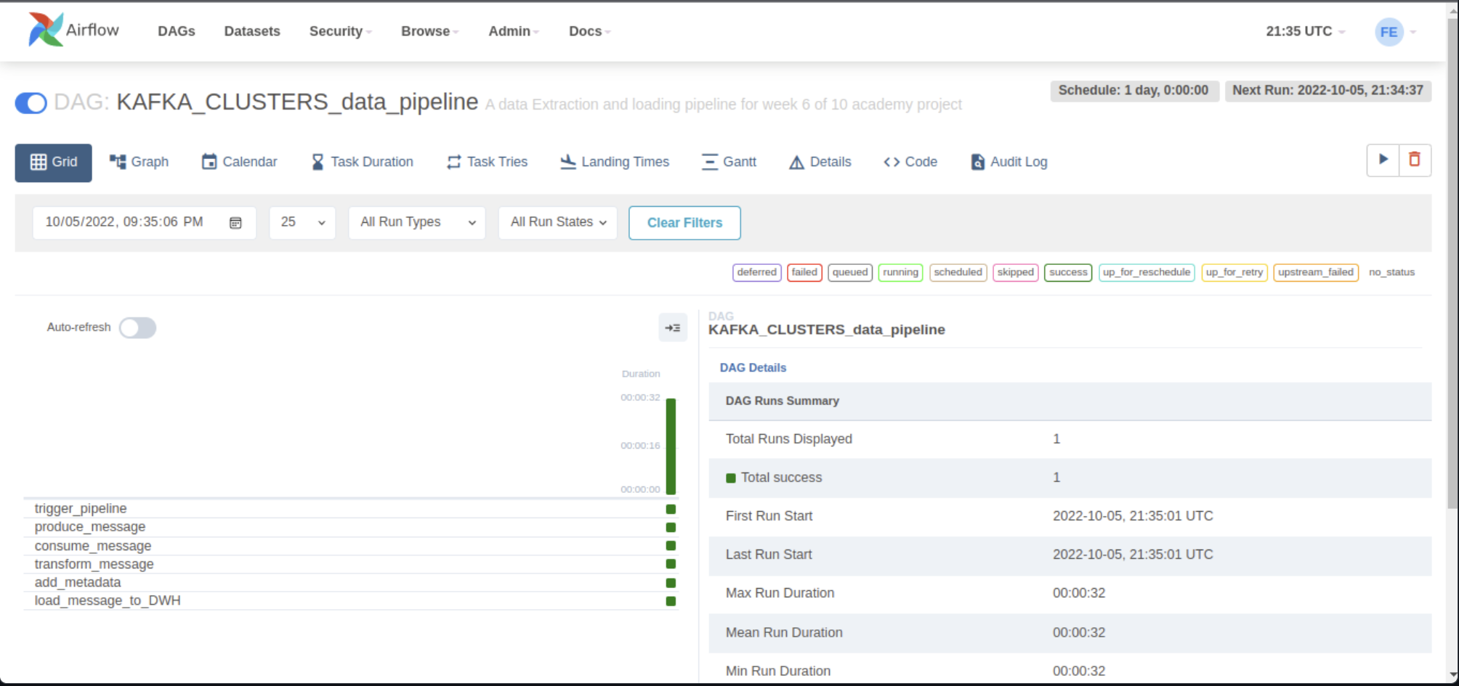Click the running status legend badge

(900, 272)
